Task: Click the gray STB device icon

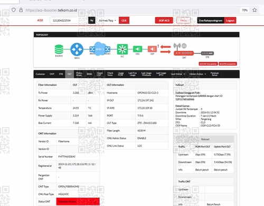Action: click(x=208, y=53)
